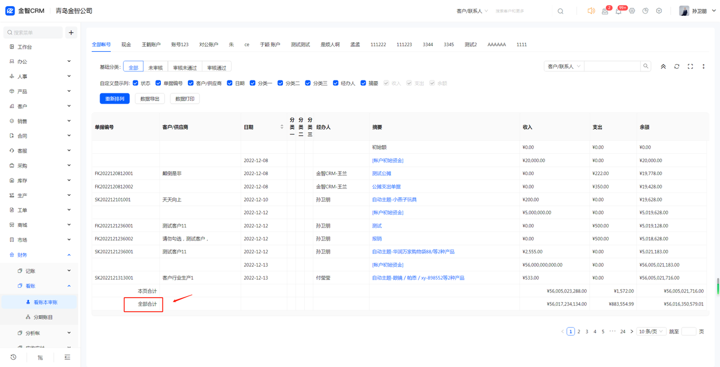Go to page 2 in pagination
This screenshot has height=367, width=720.
coord(579,332)
